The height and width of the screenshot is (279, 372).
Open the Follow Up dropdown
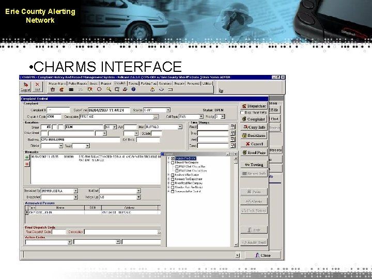(x=138, y=197)
